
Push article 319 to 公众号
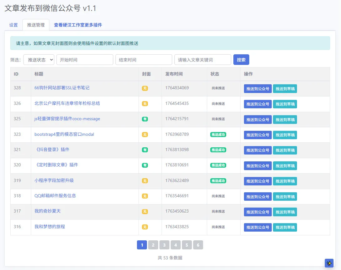tap(258, 181)
